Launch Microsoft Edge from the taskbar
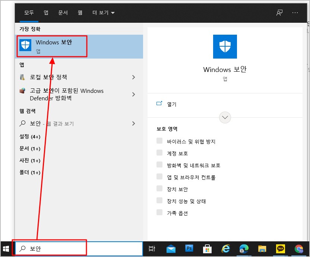The height and width of the screenshot is (257, 310). (244, 249)
